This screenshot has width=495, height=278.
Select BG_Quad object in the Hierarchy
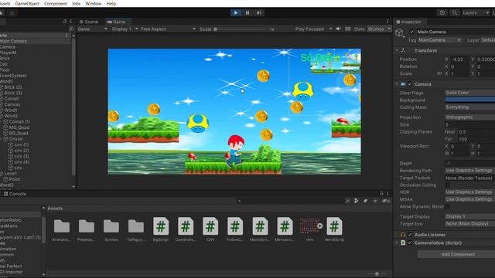point(19,133)
